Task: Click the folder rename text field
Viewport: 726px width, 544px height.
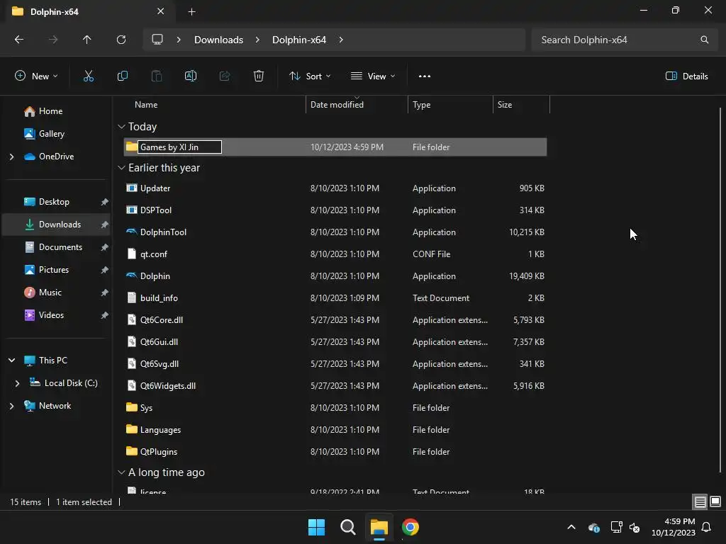Action: 179,147
